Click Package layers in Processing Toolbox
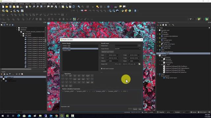This screenshot has width=211, height=118. click(x=167, y=40)
